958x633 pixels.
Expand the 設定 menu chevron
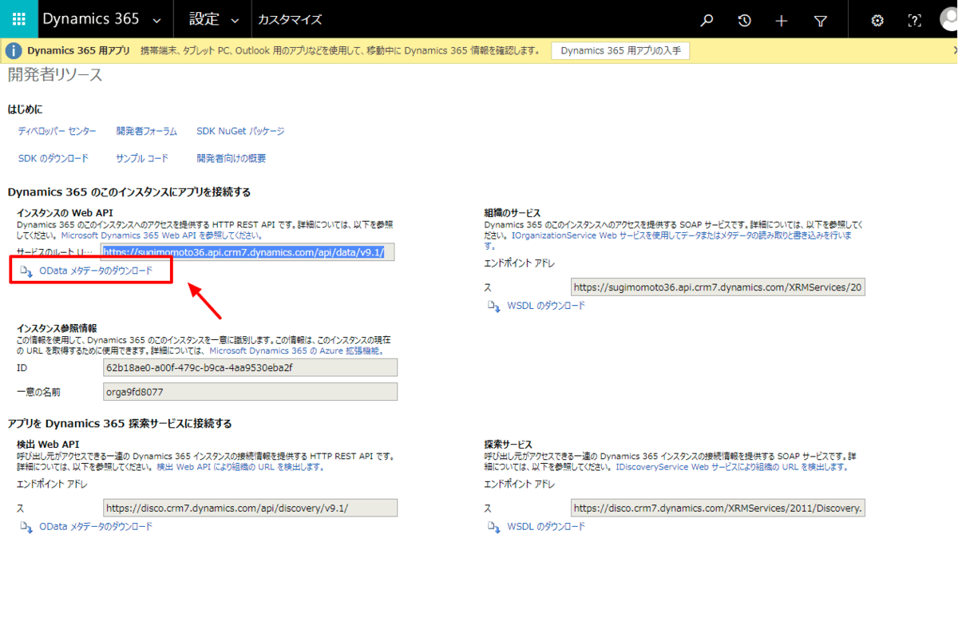[x=235, y=20]
